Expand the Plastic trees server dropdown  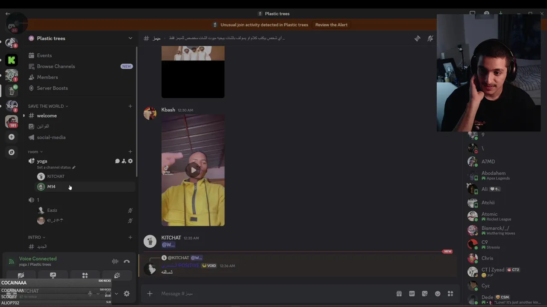coord(130,38)
